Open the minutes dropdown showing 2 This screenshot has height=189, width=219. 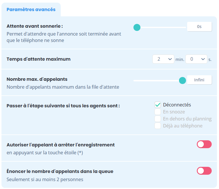pyautogui.click(x=163, y=59)
